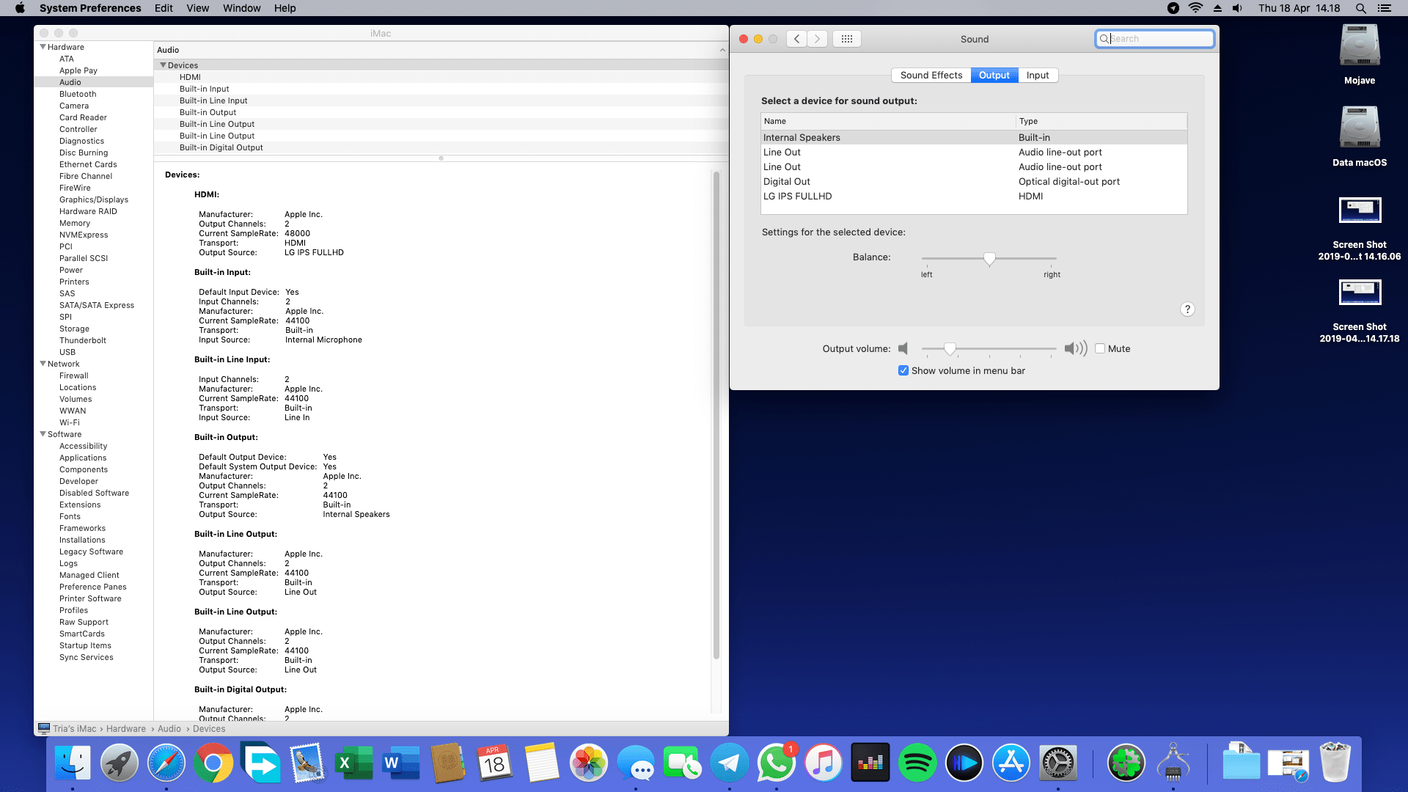Open Launchpad from the Dock
1408x792 pixels.
[x=120, y=763]
